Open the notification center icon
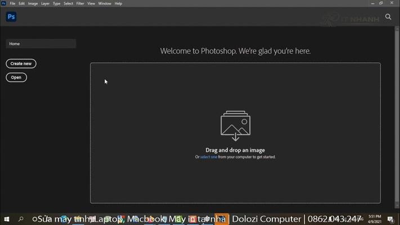400x225 pixels. coord(390,219)
